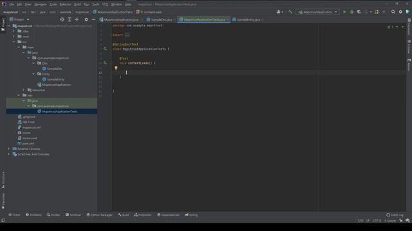Click the yellow lightbulb intention icon

(116, 68)
